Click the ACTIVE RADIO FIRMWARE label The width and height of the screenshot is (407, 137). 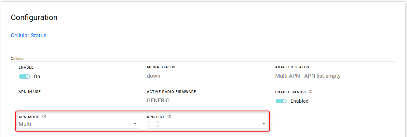[x=171, y=92]
